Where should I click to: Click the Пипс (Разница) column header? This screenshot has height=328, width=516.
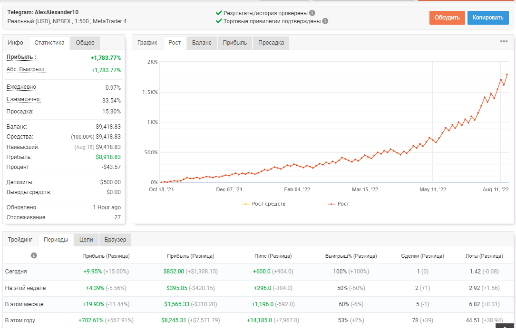pyautogui.click(x=273, y=256)
